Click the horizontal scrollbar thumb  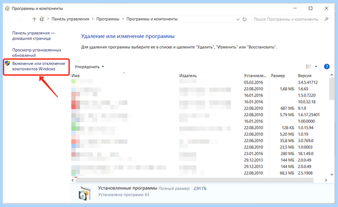point(194,180)
